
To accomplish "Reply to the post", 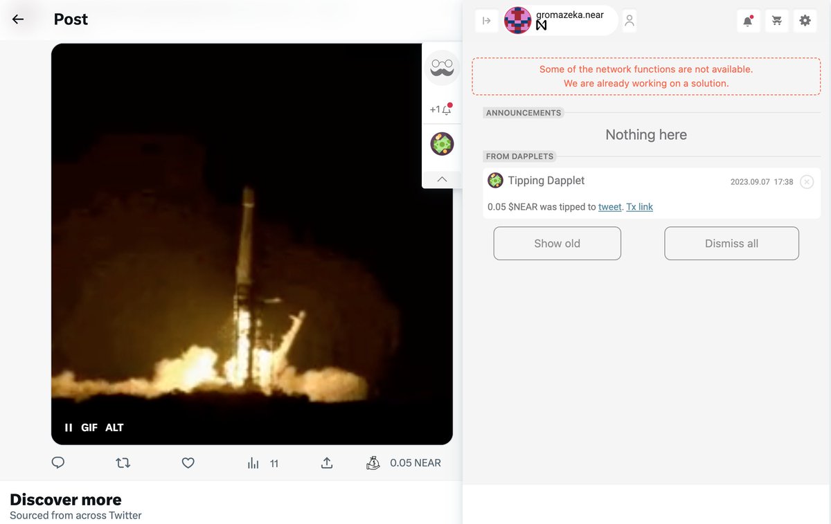I will click(58, 463).
